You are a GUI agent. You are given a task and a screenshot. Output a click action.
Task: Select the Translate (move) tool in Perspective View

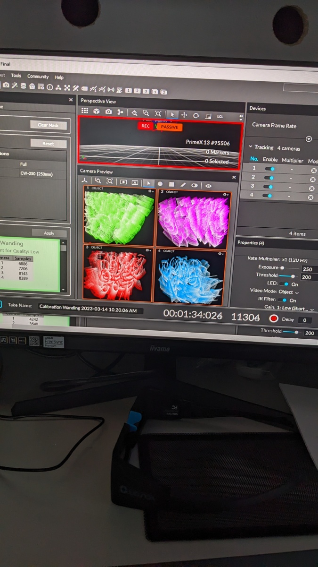coord(184,115)
